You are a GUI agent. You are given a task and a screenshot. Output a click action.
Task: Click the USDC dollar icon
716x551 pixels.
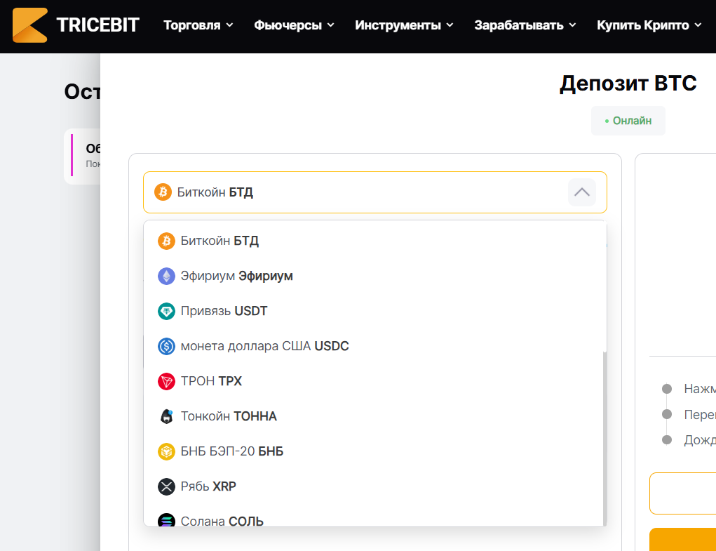[x=166, y=346]
